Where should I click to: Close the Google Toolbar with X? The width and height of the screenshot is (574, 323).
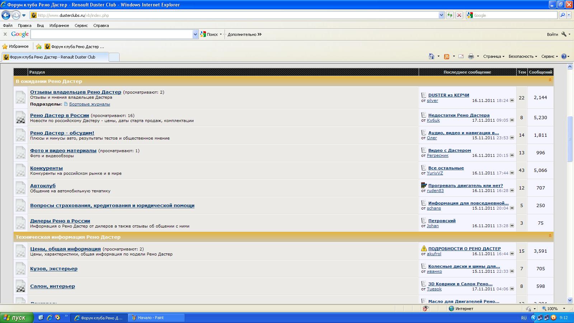[x=5, y=34]
